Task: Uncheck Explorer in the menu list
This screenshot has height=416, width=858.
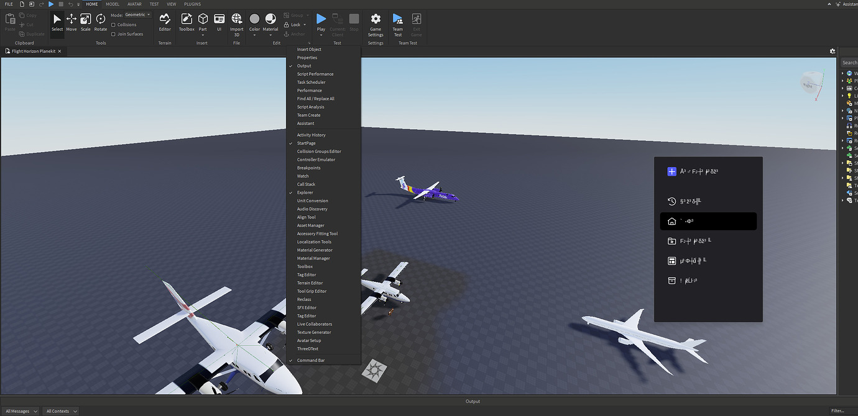Action: [323, 192]
